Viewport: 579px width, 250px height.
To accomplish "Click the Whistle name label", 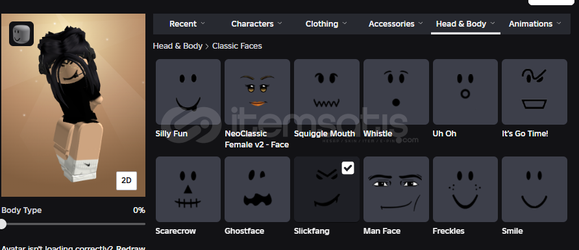I will (377, 134).
